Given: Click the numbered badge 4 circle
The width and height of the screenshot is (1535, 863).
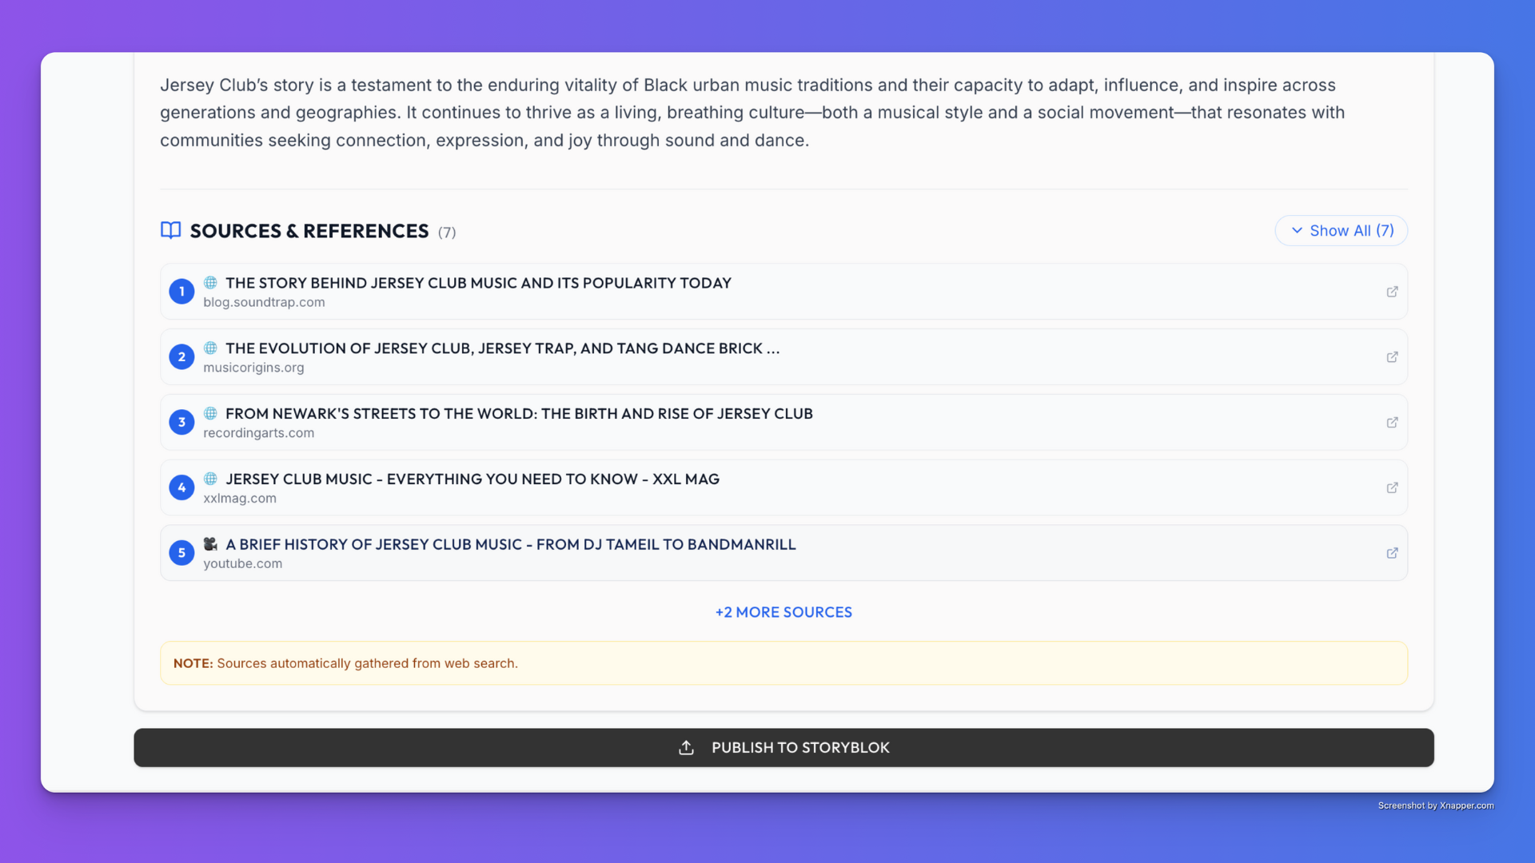Looking at the screenshot, I should click(181, 487).
